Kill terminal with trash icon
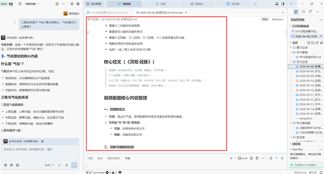Image resolution: width=324 pixels, height=174 pixels. pyautogui.click(x=257, y=158)
